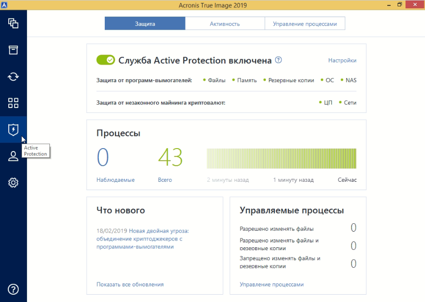425x302 pixels.
Task: Open the Account person icon in sidebar
Action: click(13, 156)
